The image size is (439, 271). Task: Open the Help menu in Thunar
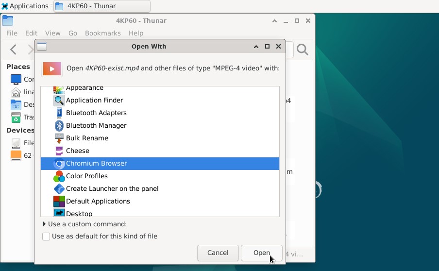coord(136,33)
